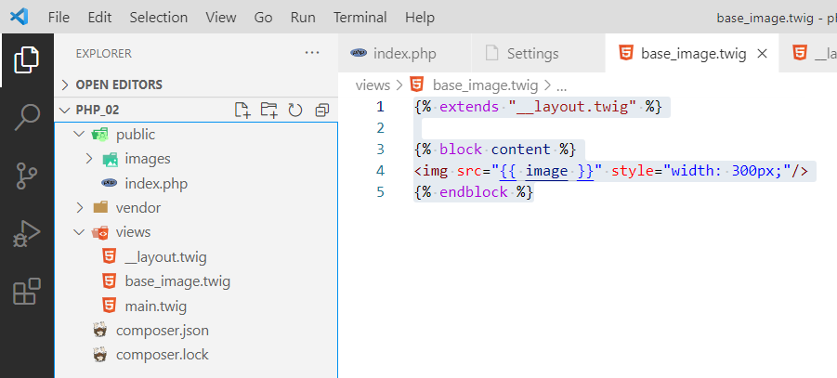837x378 pixels.
Task: Click the views breadcrumb segment
Action: [x=373, y=85]
